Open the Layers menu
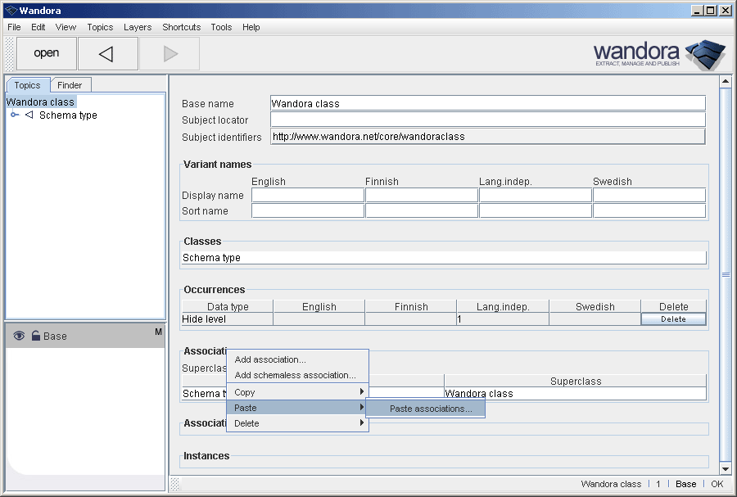Screen dimensions: 737x497 138,27
